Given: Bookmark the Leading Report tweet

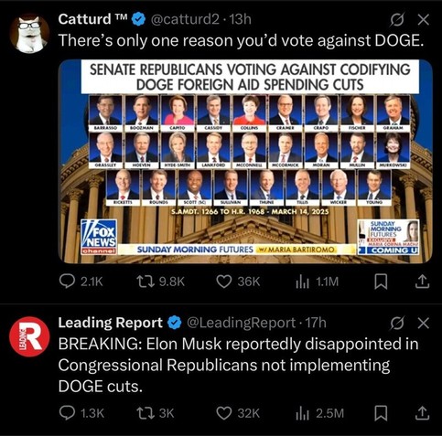Looking at the screenshot, I should click(381, 413).
